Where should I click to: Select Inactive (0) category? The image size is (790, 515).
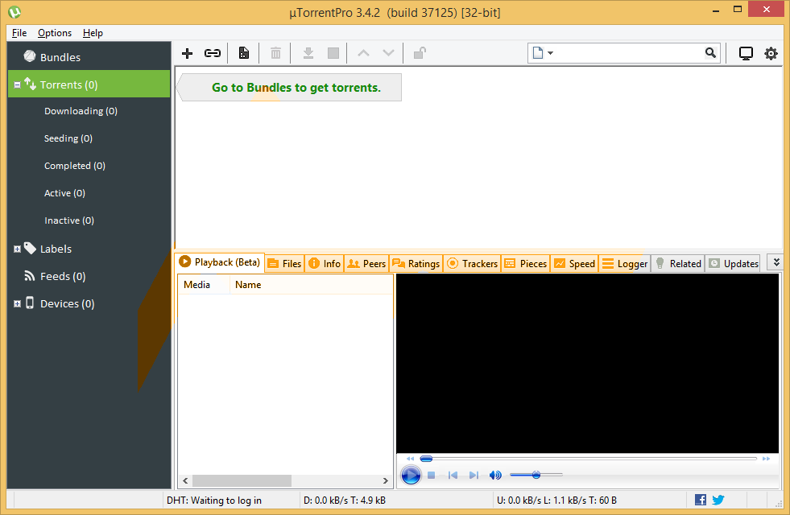click(x=69, y=220)
